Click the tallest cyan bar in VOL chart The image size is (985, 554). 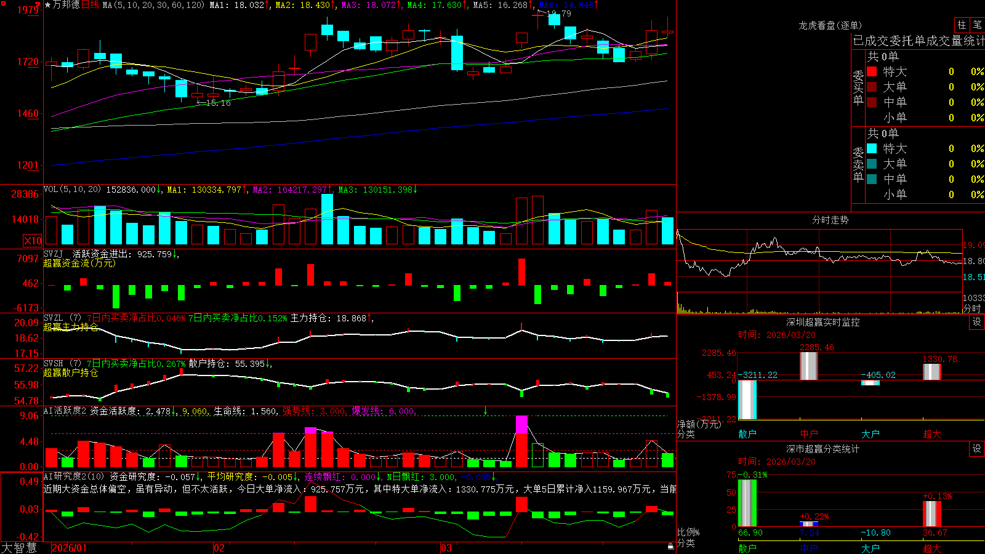point(327,219)
